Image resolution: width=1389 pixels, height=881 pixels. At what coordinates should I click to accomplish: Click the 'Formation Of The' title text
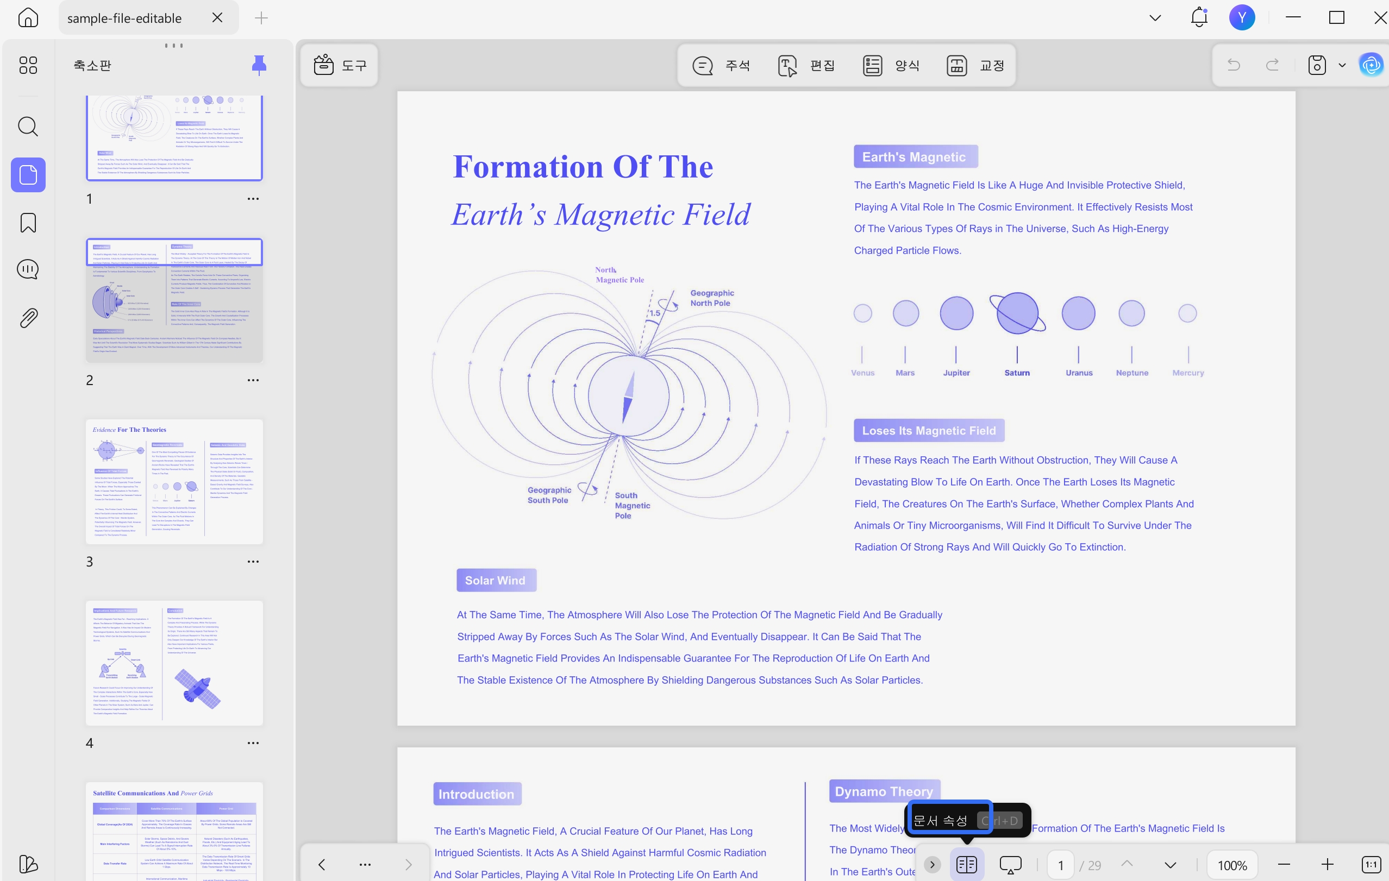click(x=583, y=167)
